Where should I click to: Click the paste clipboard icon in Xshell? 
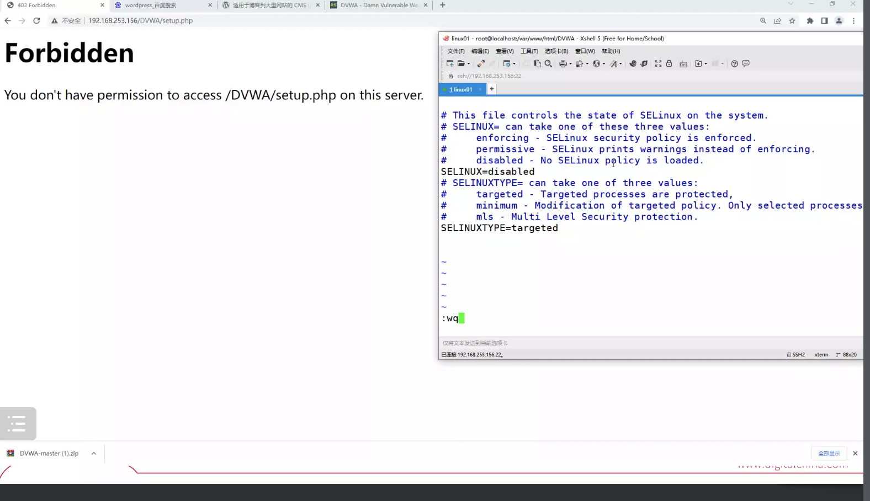point(537,63)
